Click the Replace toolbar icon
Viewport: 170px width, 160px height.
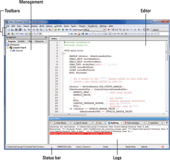coord(50,30)
